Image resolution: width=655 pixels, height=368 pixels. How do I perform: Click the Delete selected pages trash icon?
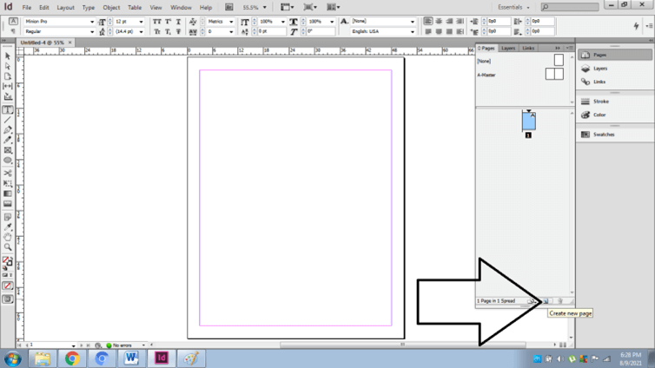coord(560,301)
